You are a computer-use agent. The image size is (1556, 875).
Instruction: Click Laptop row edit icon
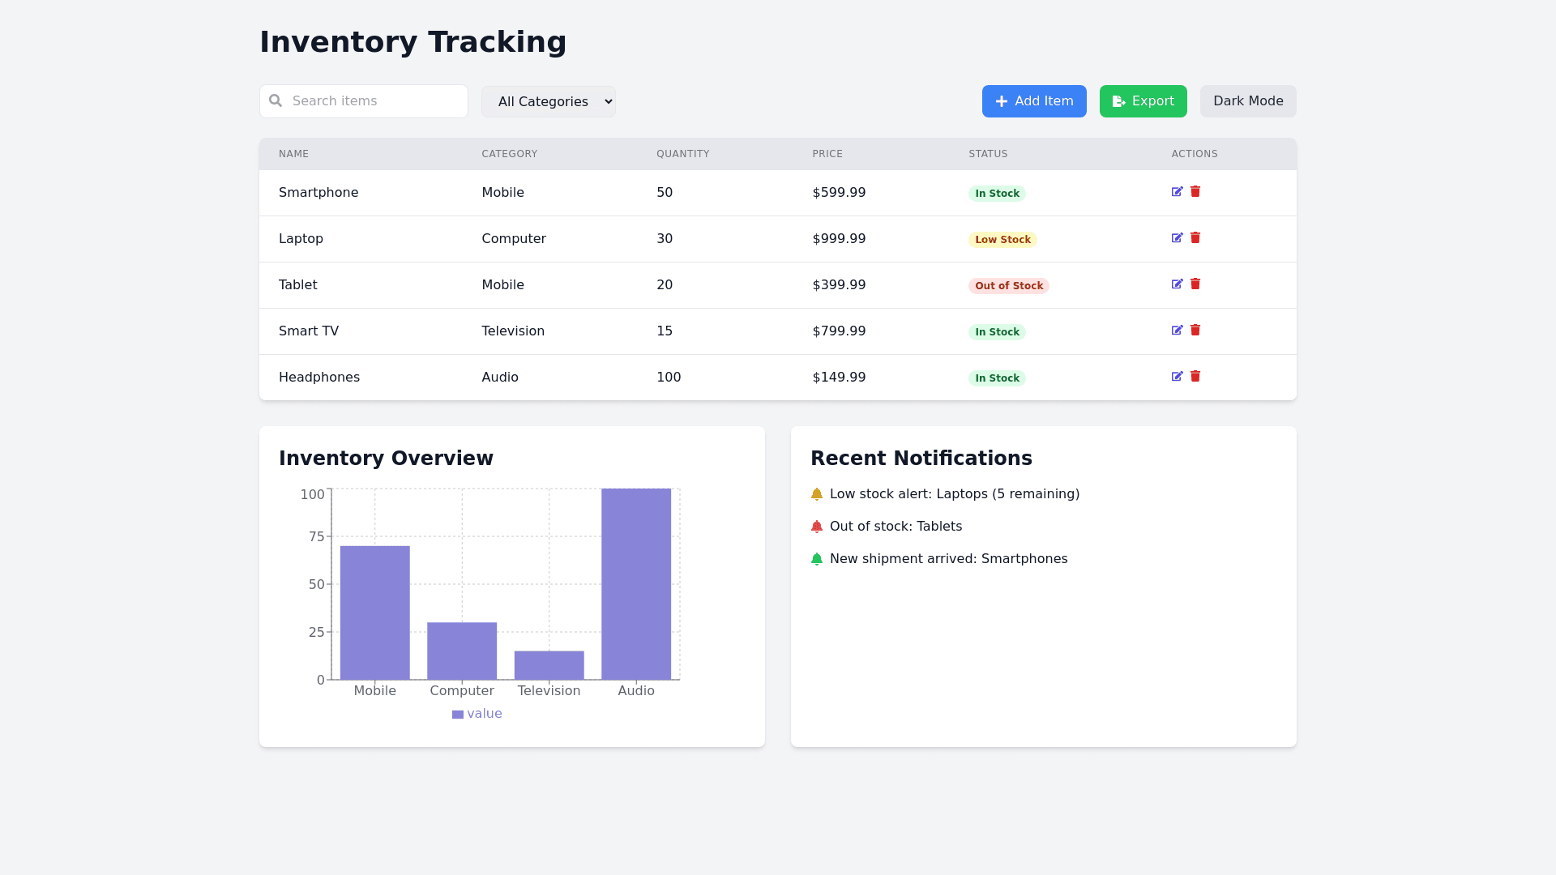[1177, 238]
